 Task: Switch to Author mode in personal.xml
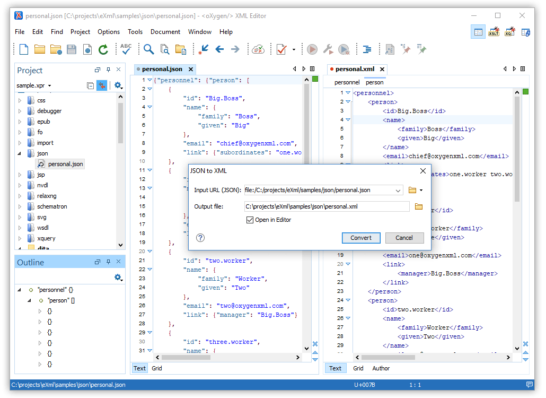[x=381, y=368]
